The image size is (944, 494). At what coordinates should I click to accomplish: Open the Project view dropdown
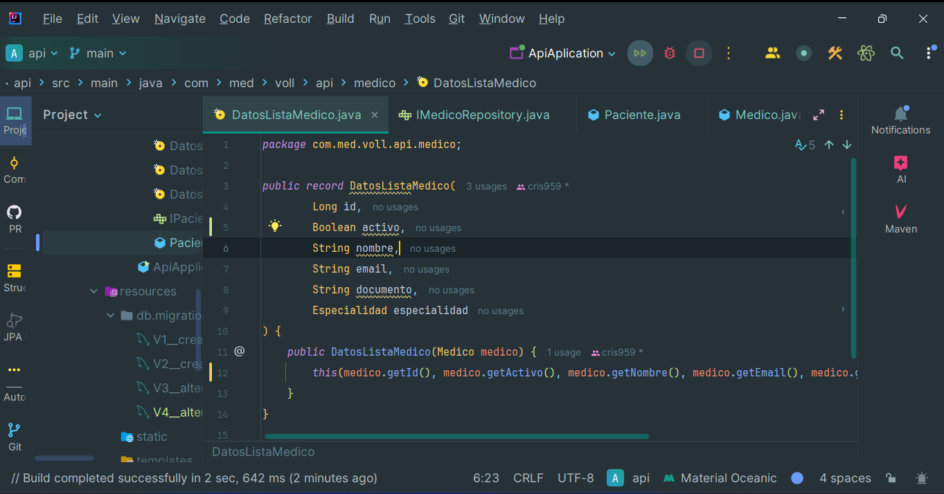coord(72,115)
